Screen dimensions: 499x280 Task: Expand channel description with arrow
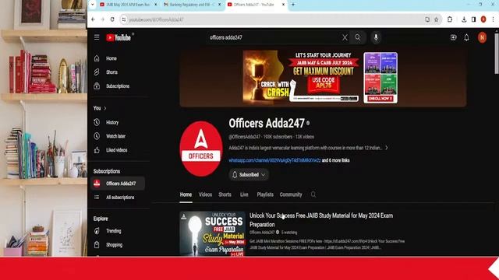pos(387,148)
